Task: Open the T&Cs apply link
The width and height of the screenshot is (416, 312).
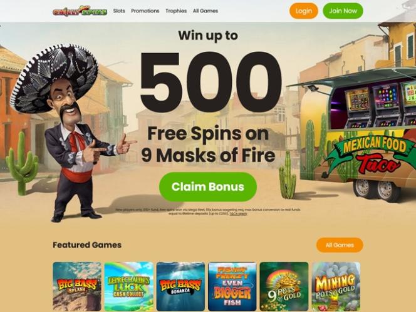Action: pyautogui.click(x=238, y=213)
